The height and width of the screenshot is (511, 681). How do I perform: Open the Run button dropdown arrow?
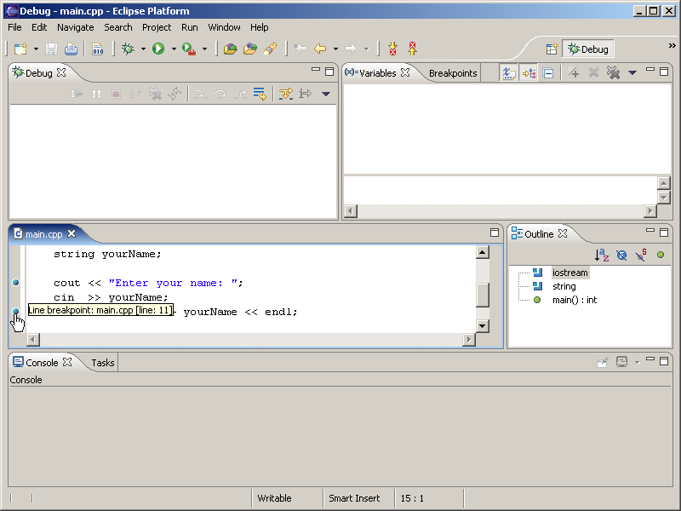point(174,49)
